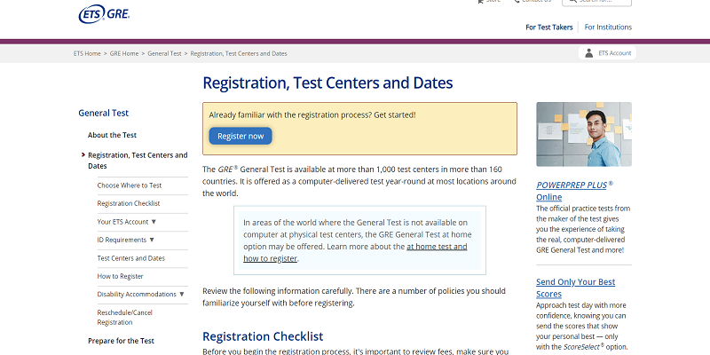Go to ETS Home breadcrumb

point(87,53)
